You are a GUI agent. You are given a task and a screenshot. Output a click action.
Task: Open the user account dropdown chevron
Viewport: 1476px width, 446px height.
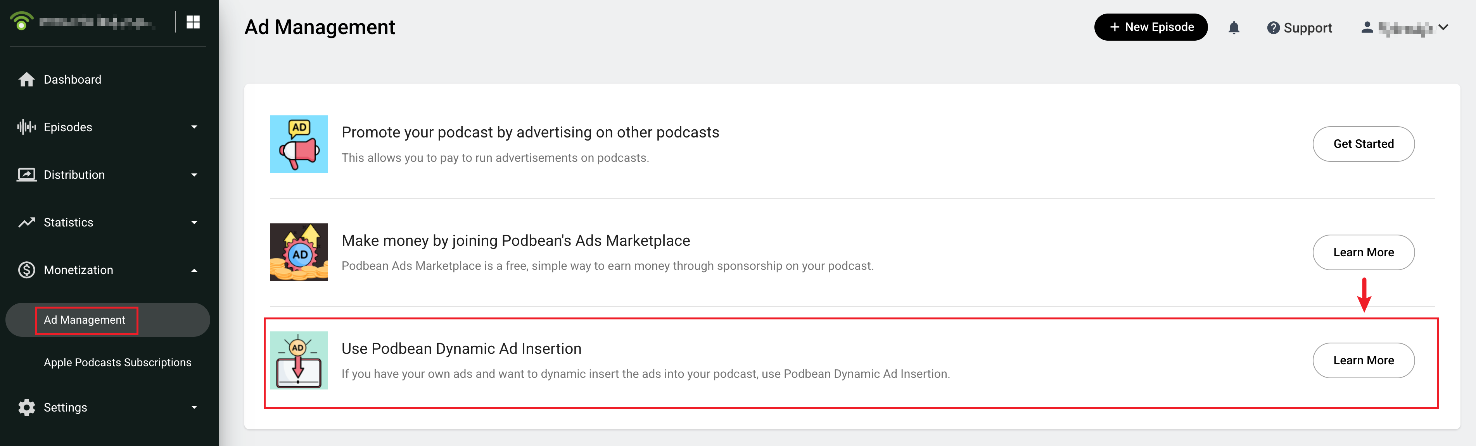1443,27
